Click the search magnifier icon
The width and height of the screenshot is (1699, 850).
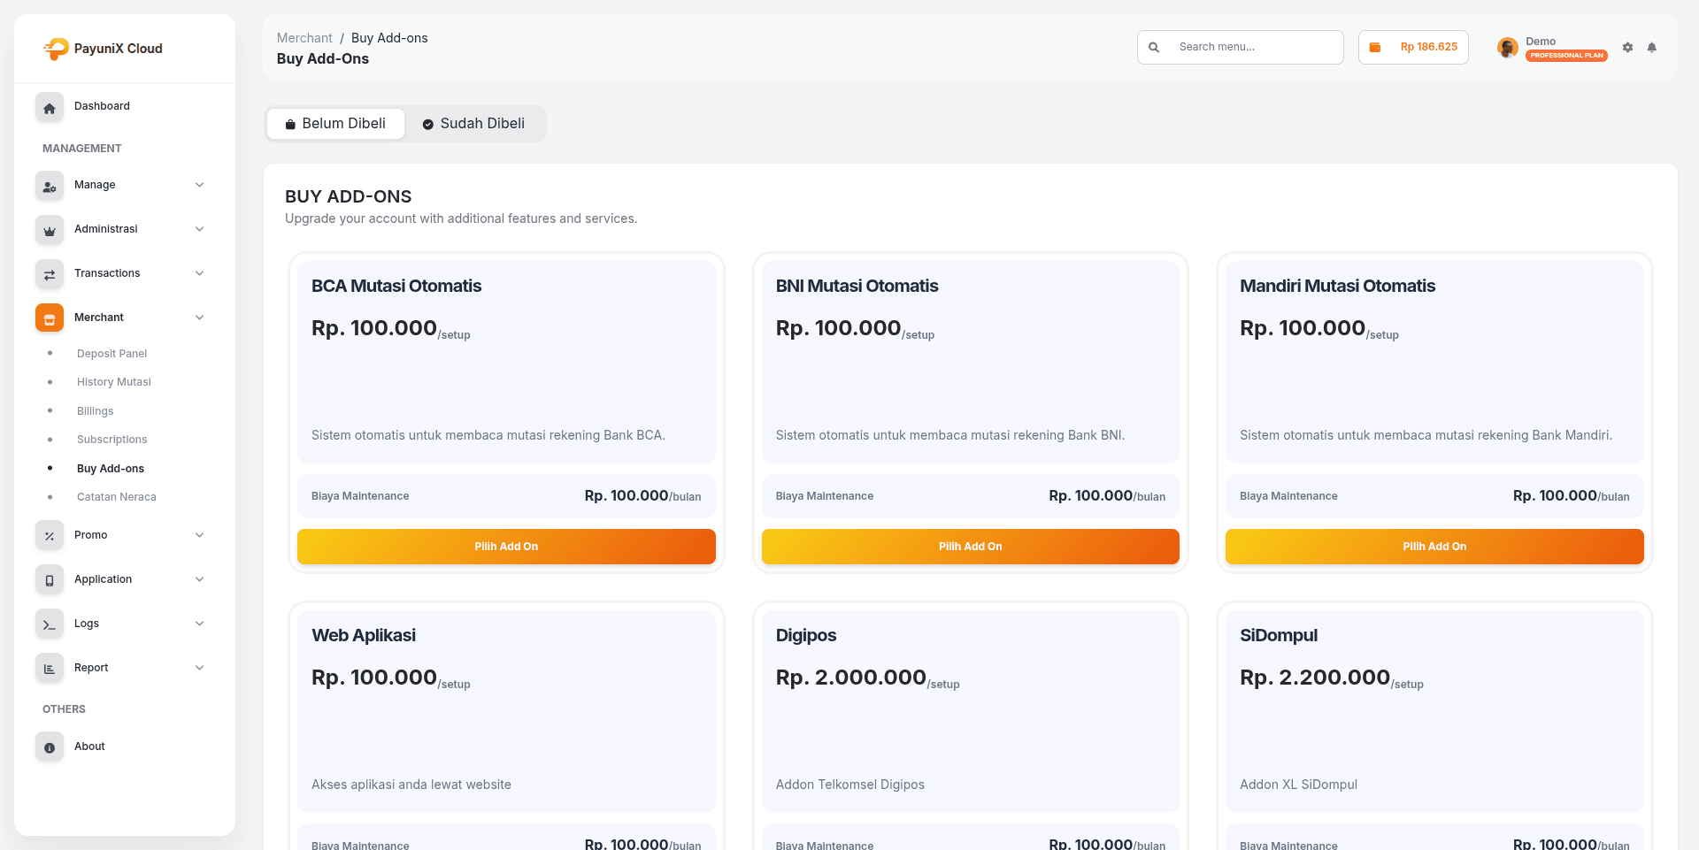1154,48
